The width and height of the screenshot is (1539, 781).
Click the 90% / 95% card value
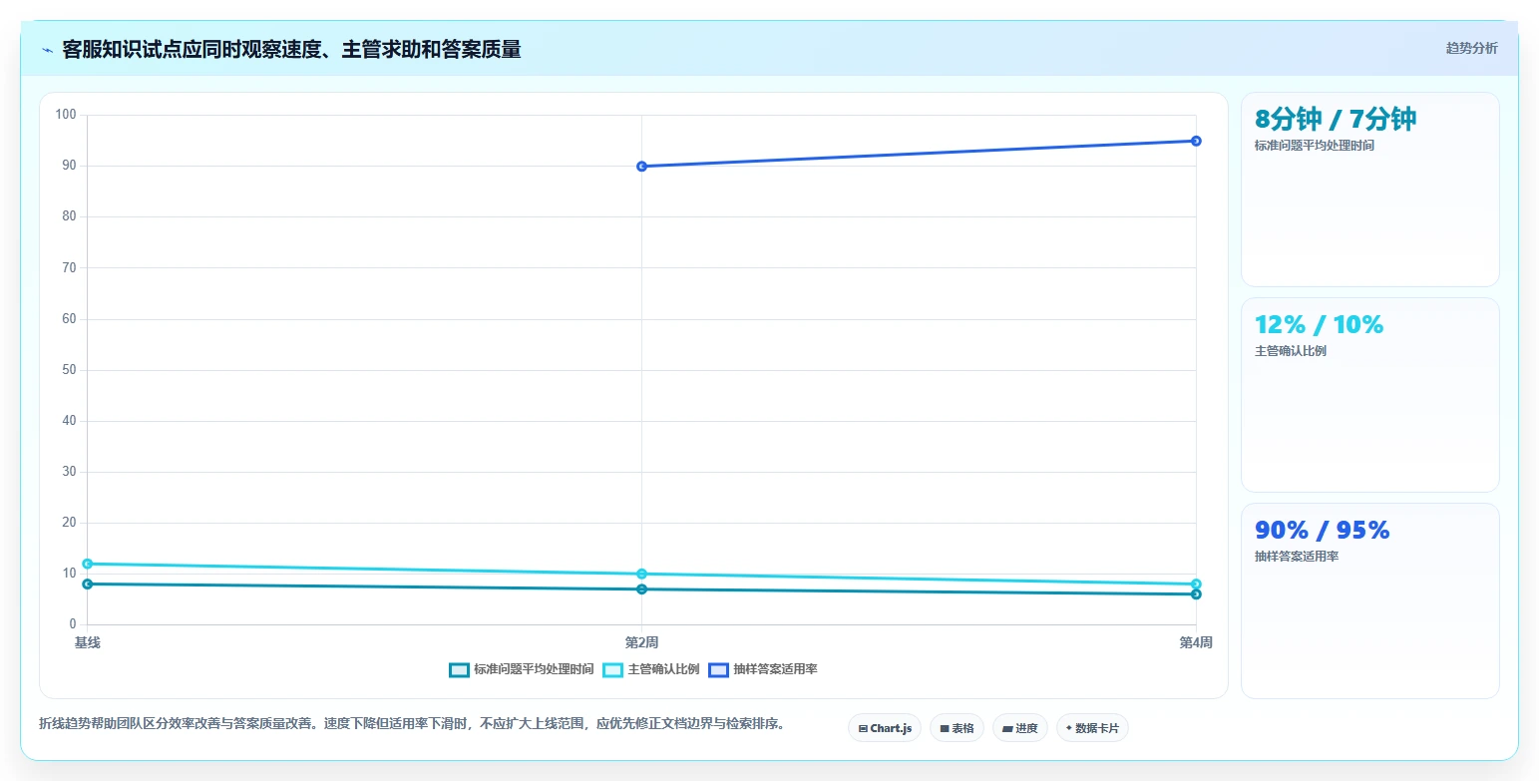coord(1323,530)
